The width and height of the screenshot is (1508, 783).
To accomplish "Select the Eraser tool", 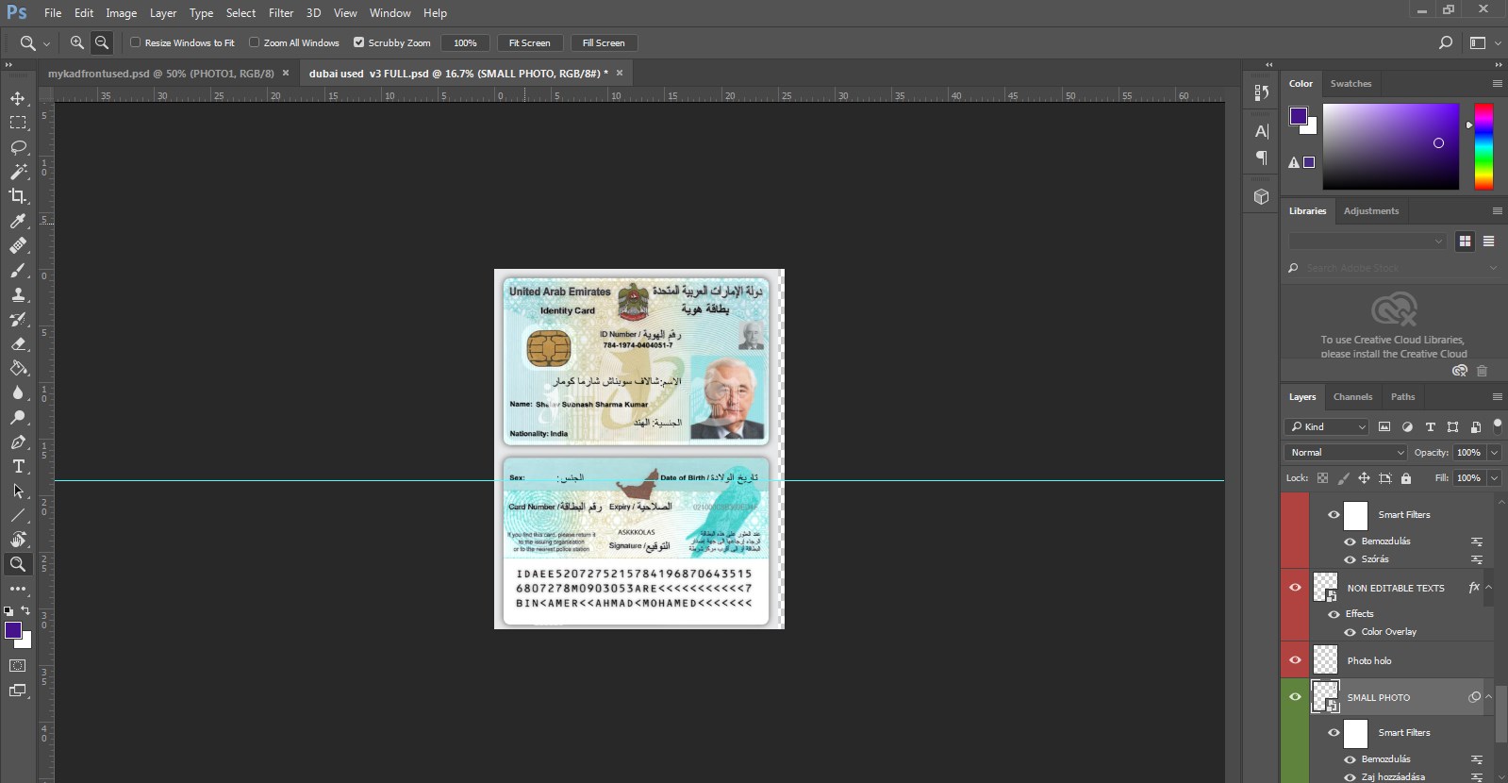I will 18,343.
